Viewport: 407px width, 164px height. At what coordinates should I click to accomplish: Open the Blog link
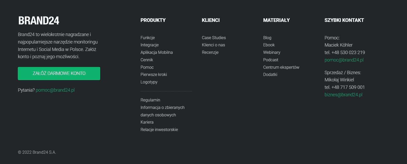267,38
